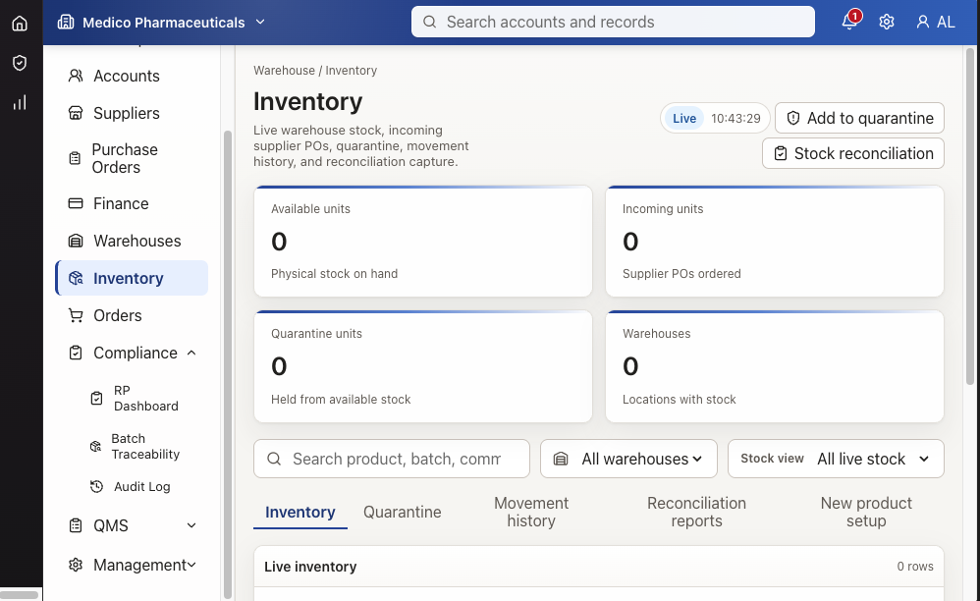Open RP Dashboard under Compliance

pos(142,398)
